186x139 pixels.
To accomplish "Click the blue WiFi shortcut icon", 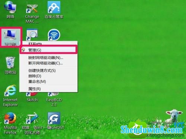I will point(54,35).
